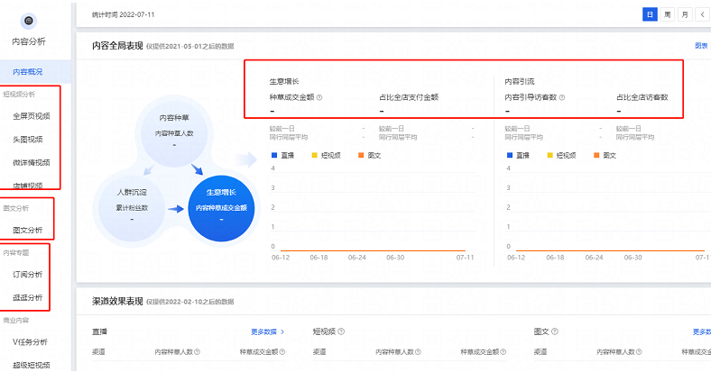Click the chevron arrow after 更多数据
Screen dimensions: 720x372
coord(282,331)
